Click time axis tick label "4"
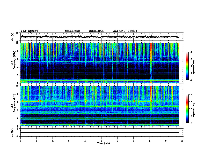 (85, 141)
